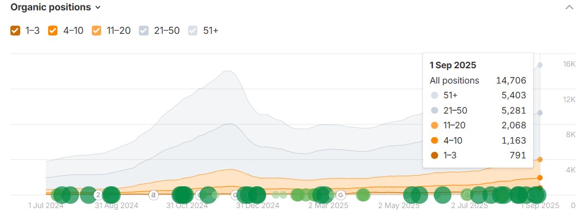Image resolution: width=586 pixels, height=219 pixels.
Task: Click the 51+ series endpoint dot
Action: tap(540, 65)
